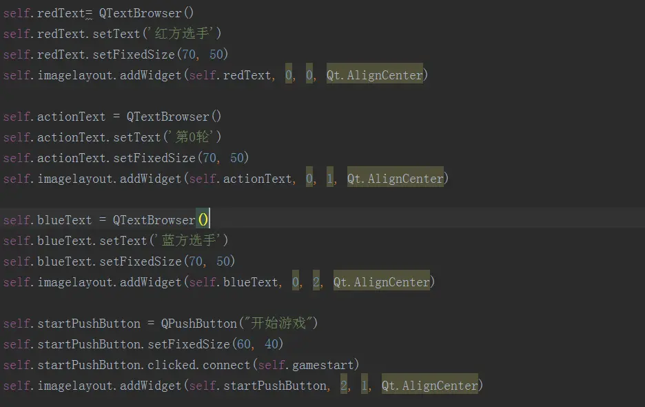
Task: Click the highlighted row argument 2 on startPushButton addWidget
Action: point(344,386)
